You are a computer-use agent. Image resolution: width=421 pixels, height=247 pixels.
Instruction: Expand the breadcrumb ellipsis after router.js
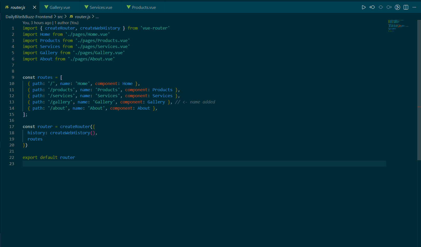(97, 17)
